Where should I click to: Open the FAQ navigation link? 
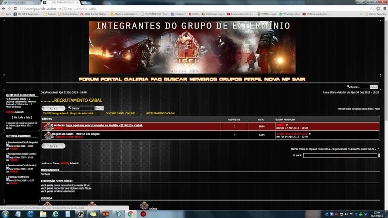coord(156,79)
